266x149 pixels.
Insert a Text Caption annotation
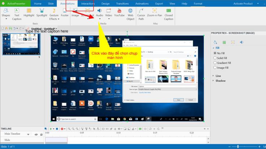[x=17, y=14]
